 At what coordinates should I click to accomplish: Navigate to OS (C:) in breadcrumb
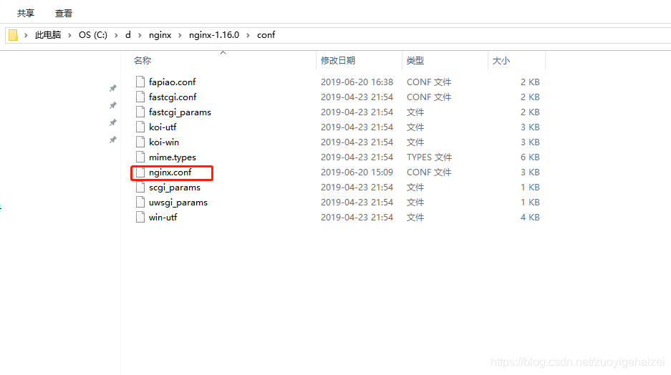coord(93,35)
